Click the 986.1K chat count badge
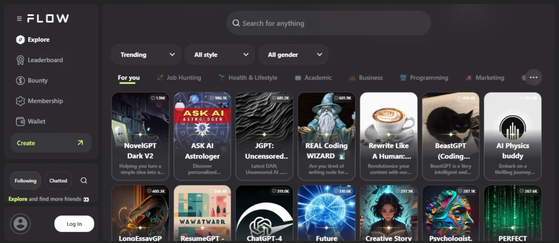Viewport: 559px width, 243px height. (218, 98)
